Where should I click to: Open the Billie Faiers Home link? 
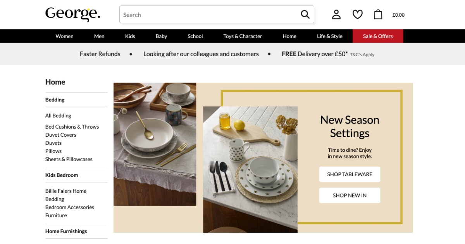click(x=66, y=191)
